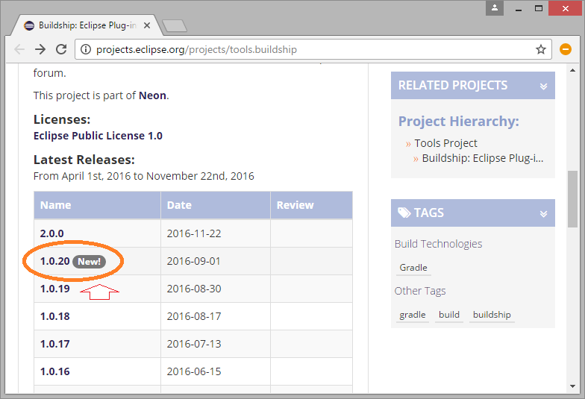Open release 1.0.18
Viewport: 585px width, 399px height.
point(55,316)
